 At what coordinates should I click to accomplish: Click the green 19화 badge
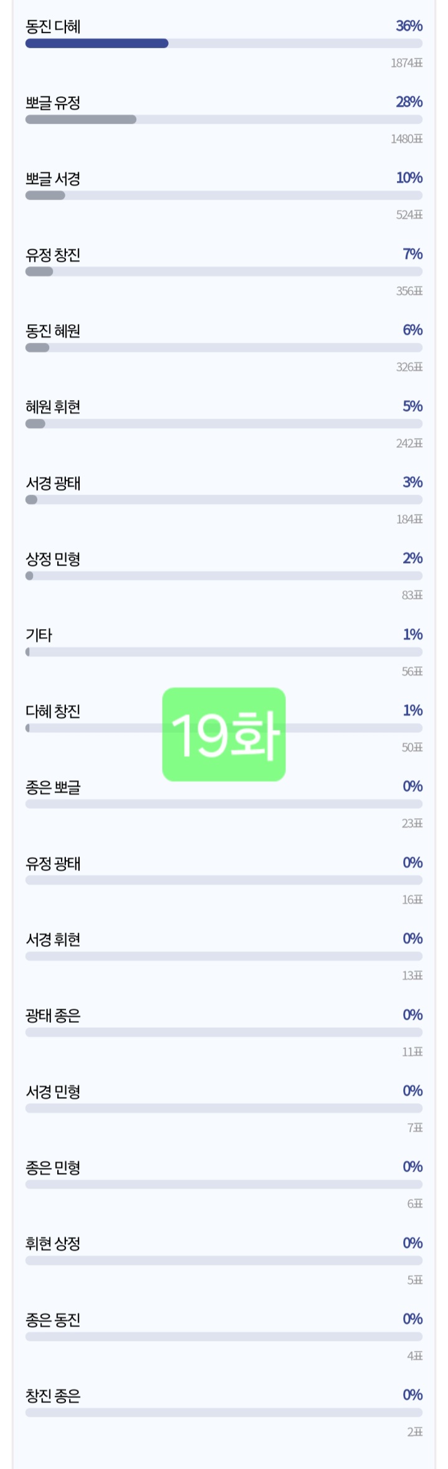pyautogui.click(x=223, y=734)
